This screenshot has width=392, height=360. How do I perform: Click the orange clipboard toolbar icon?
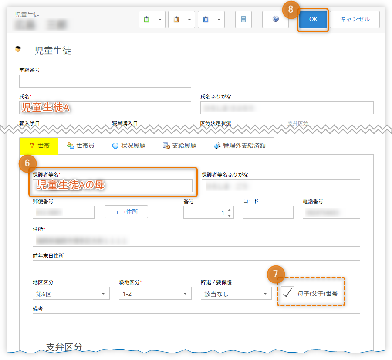176,19
